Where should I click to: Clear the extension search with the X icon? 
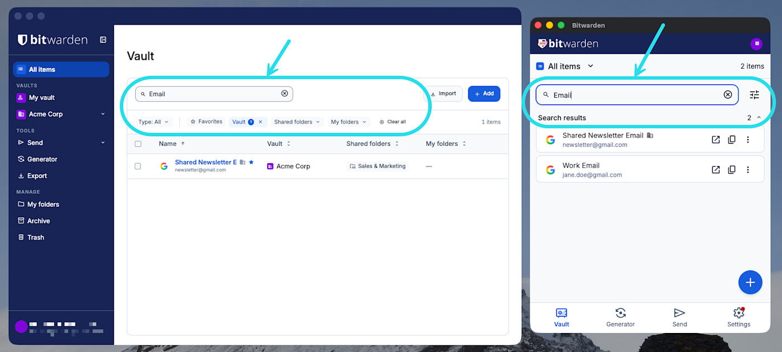(728, 94)
